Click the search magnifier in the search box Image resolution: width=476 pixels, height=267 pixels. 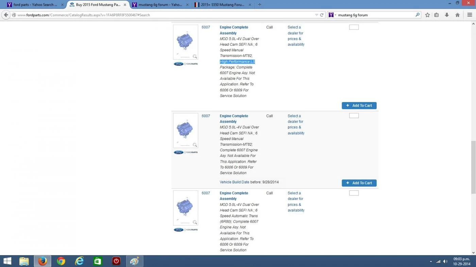418,15
